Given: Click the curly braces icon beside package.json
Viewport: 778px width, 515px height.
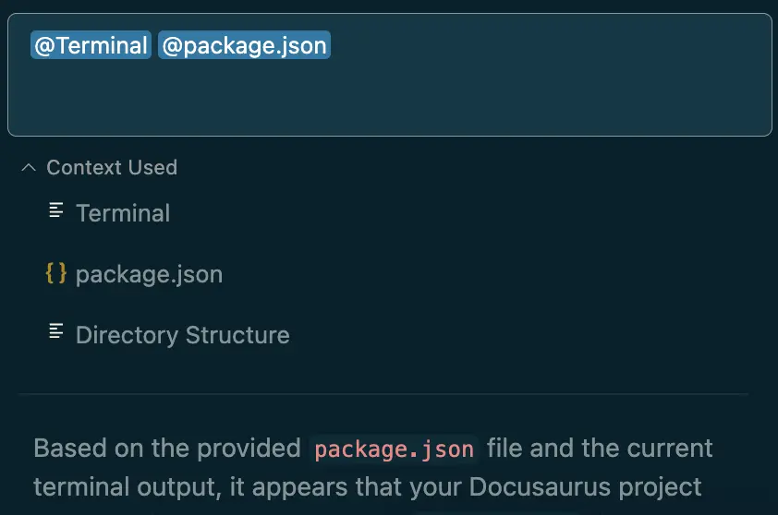Looking at the screenshot, I should [56, 273].
